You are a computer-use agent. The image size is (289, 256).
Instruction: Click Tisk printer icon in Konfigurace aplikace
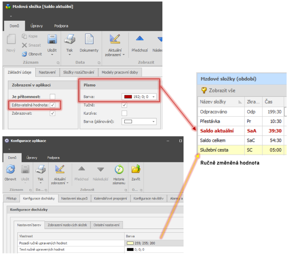tap(41, 169)
